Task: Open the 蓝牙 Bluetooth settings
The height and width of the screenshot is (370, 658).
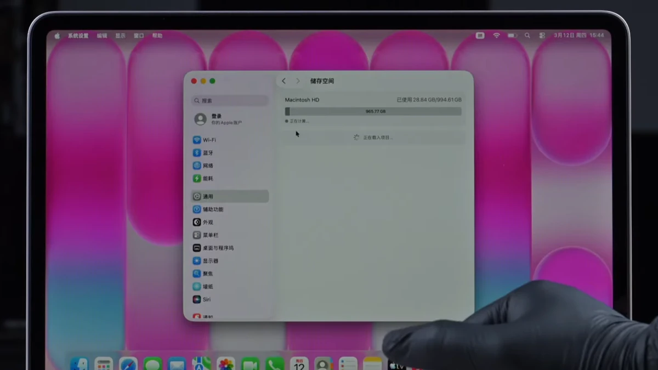Action: pos(230,153)
